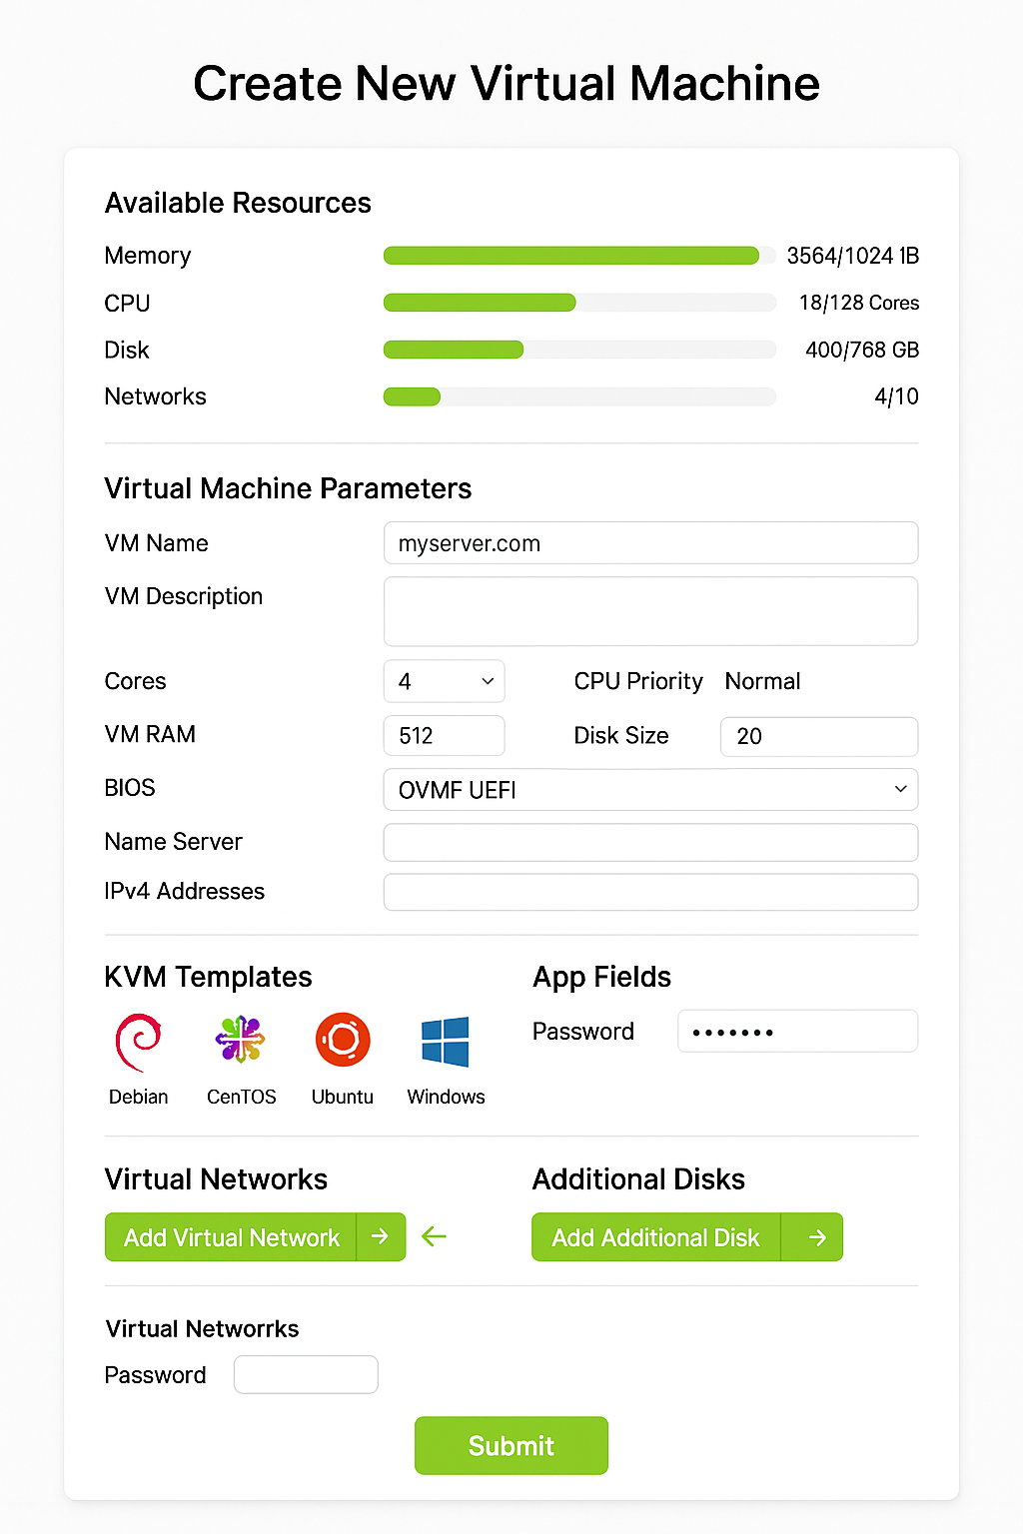Click the CPU Priority Normal value
This screenshot has width=1023, height=1534.
pyautogui.click(x=762, y=681)
